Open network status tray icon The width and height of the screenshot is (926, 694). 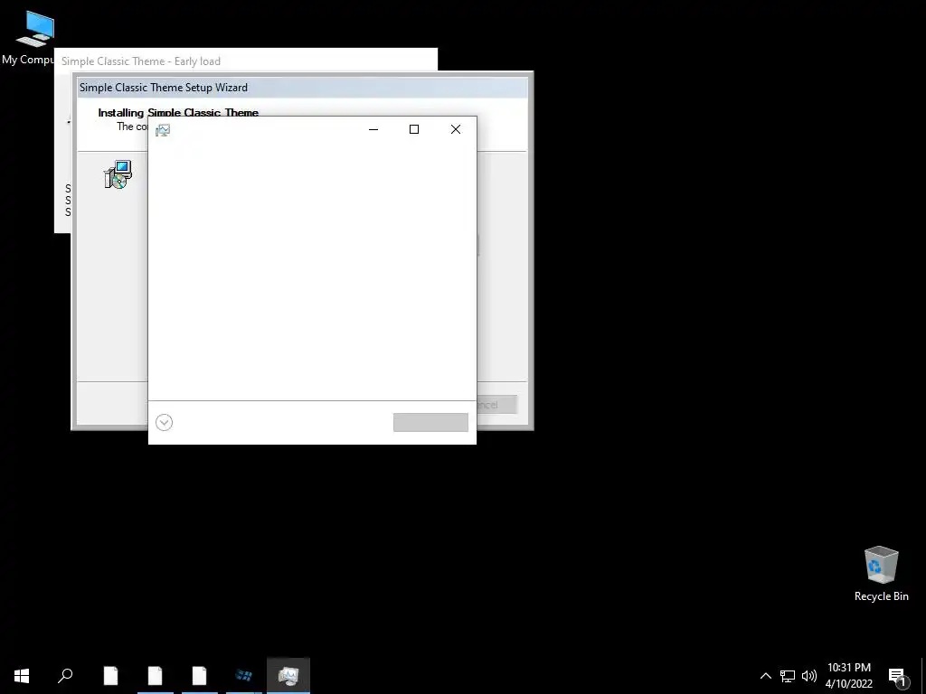pyautogui.click(x=788, y=676)
